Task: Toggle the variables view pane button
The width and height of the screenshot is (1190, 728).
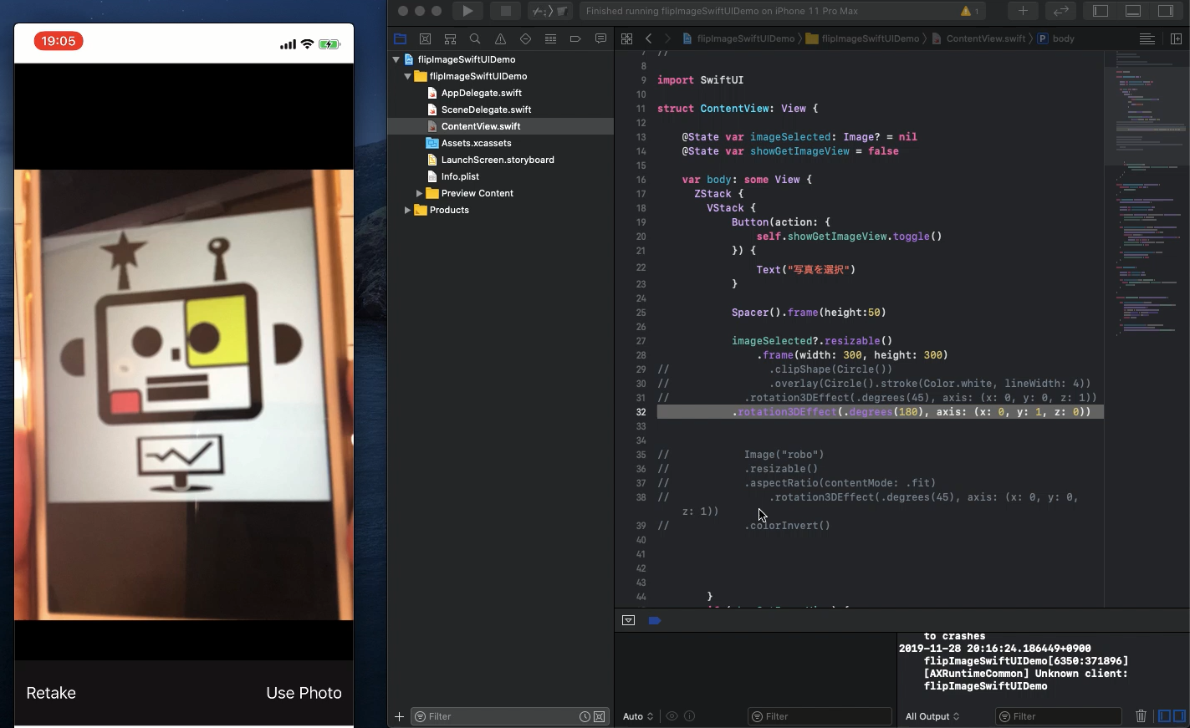Action: point(1164,716)
